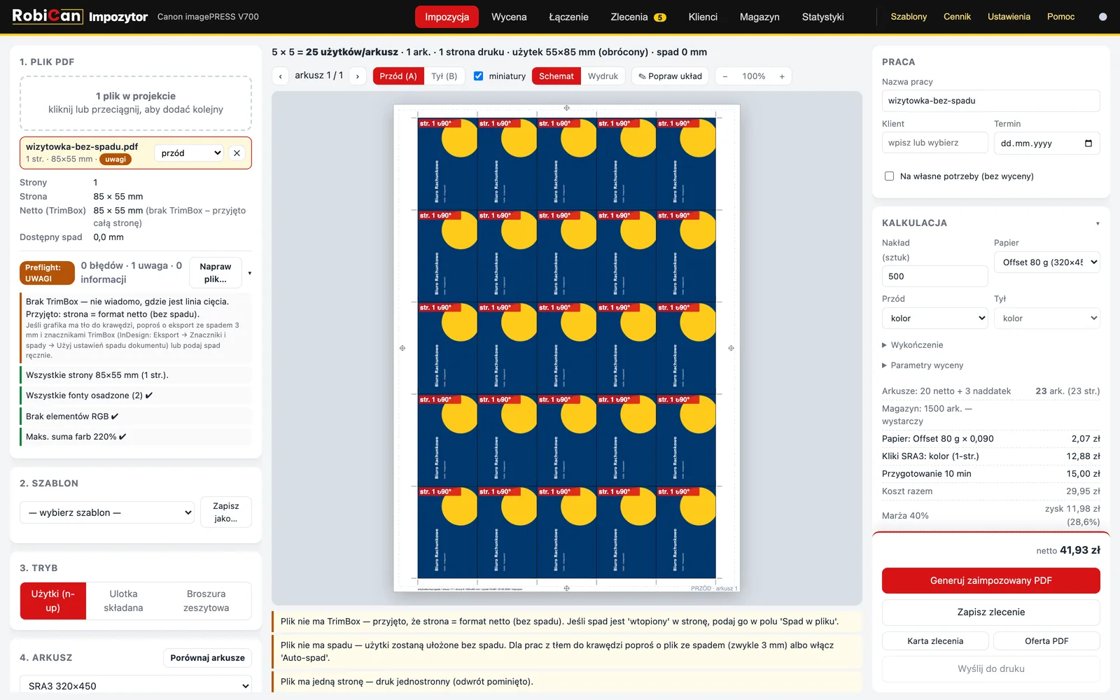
Task: Collapse the Kalkulacja section arrow
Action: click(1097, 224)
